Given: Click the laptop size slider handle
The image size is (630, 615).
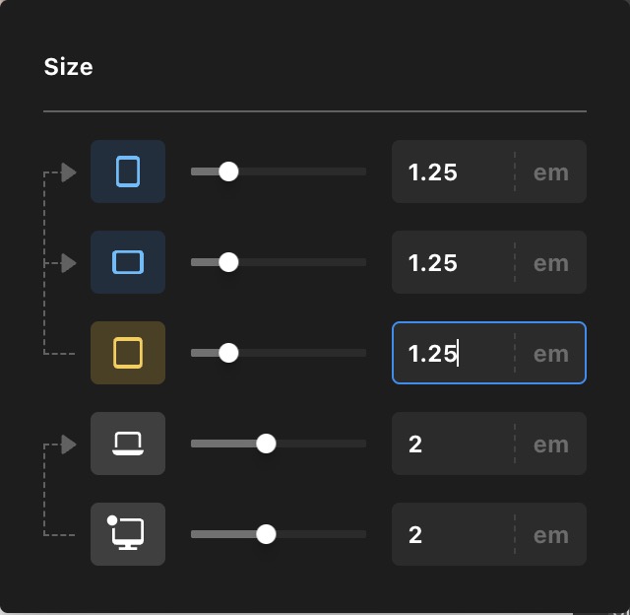Looking at the screenshot, I should [x=266, y=444].
